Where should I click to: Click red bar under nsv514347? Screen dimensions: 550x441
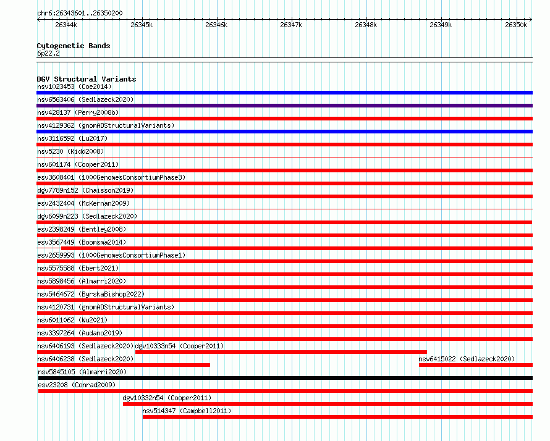[337, 417]
